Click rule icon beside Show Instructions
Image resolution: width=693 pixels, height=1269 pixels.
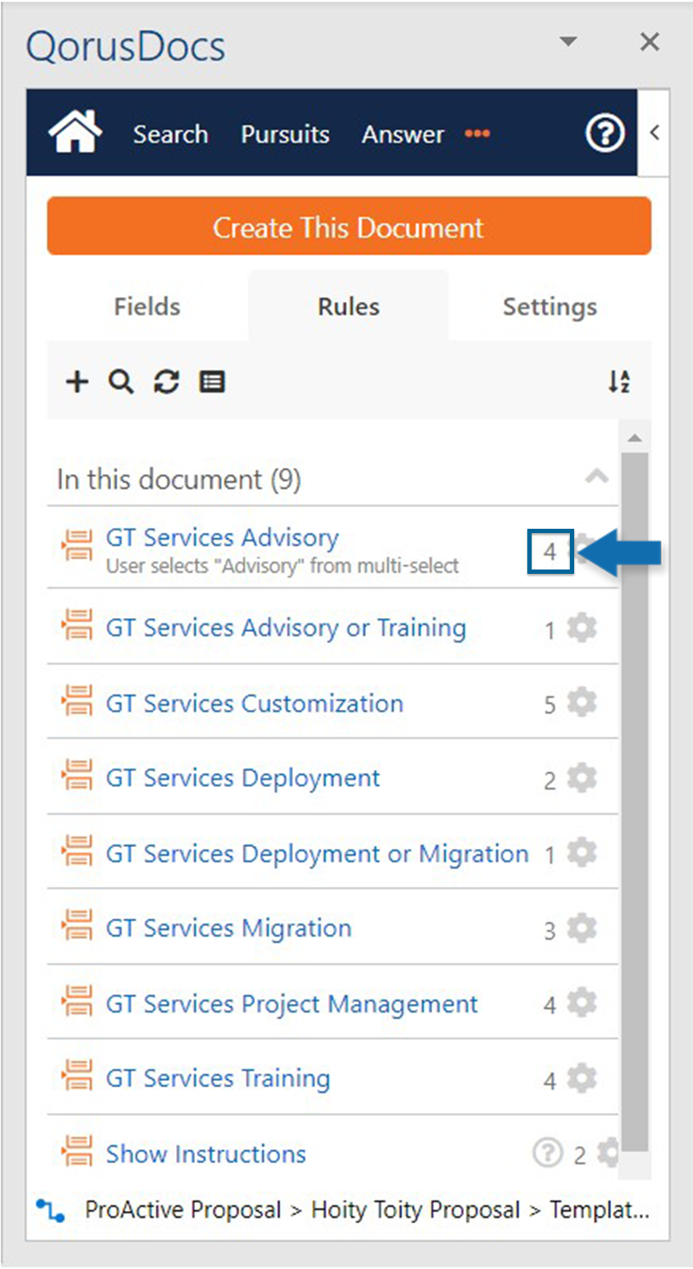pos(77,1152)
